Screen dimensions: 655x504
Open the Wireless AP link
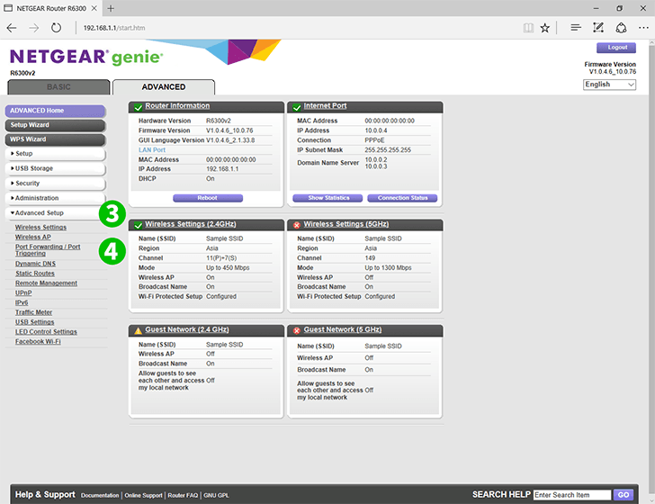(x=33, y=237)
